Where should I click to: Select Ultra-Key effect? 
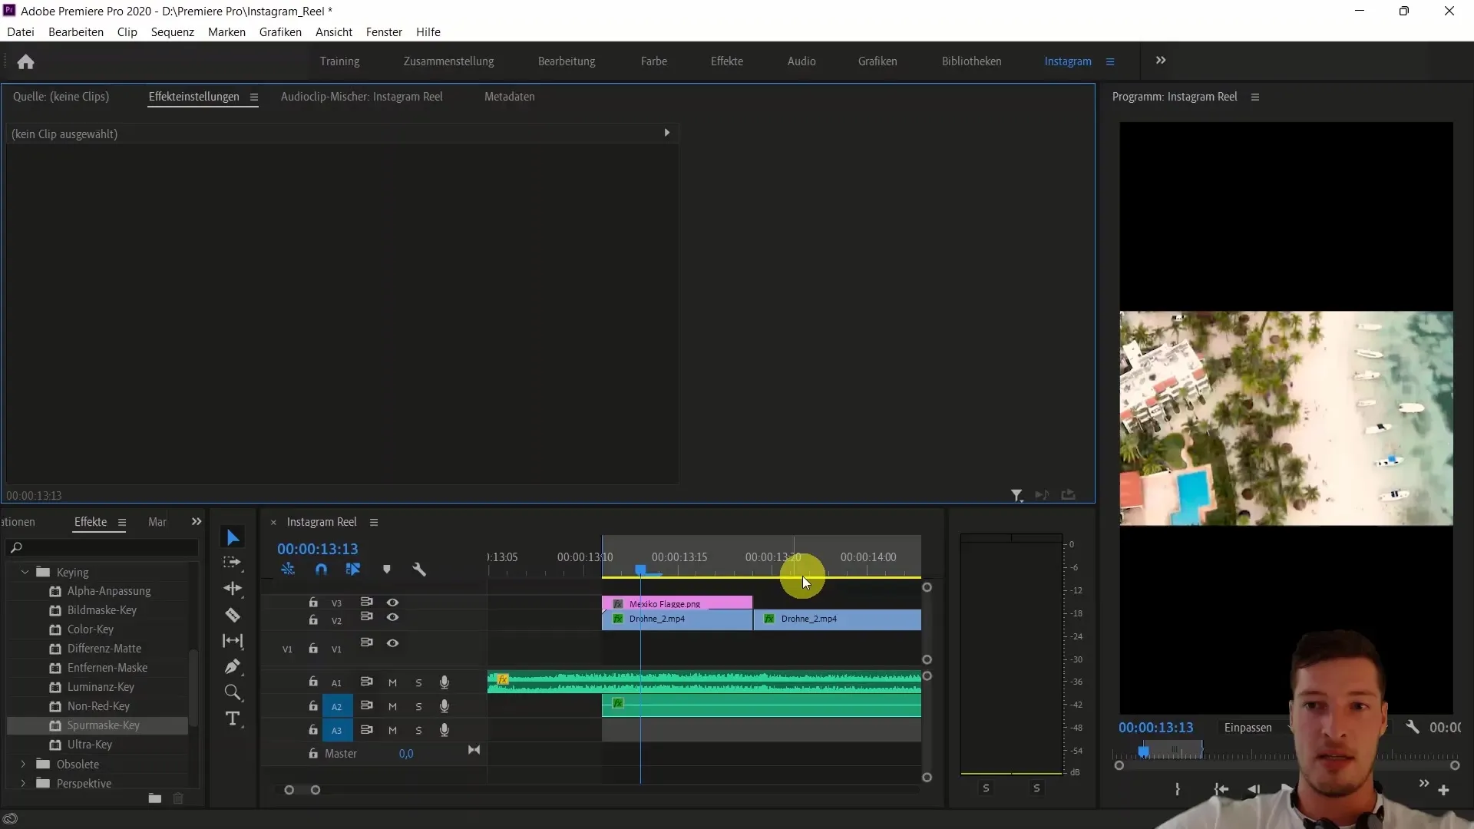(x=90, y=745)
